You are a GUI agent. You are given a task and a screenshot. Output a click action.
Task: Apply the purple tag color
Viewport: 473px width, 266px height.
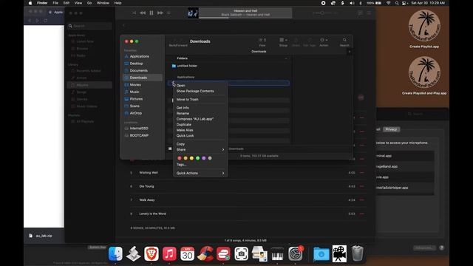204,158
